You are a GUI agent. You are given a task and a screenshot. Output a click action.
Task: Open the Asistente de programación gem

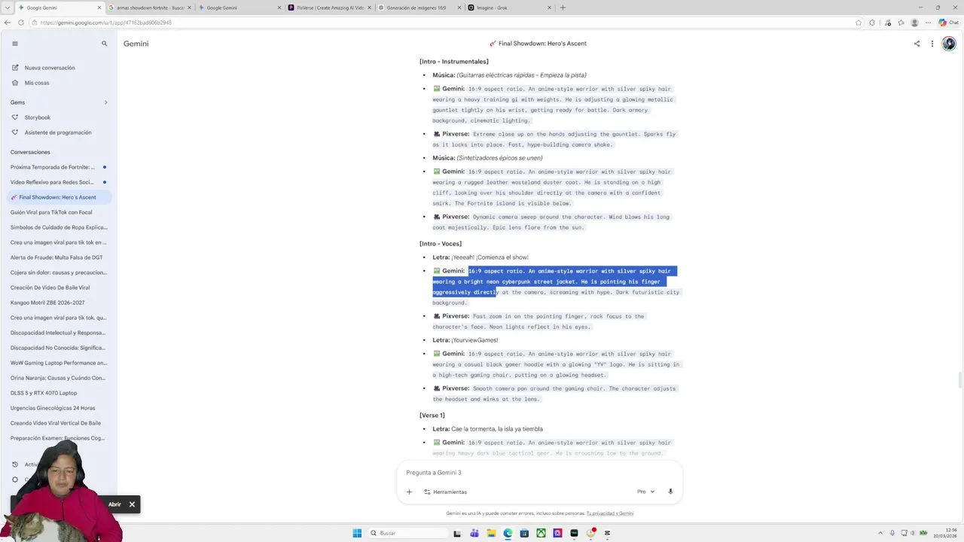pos(58,132)
